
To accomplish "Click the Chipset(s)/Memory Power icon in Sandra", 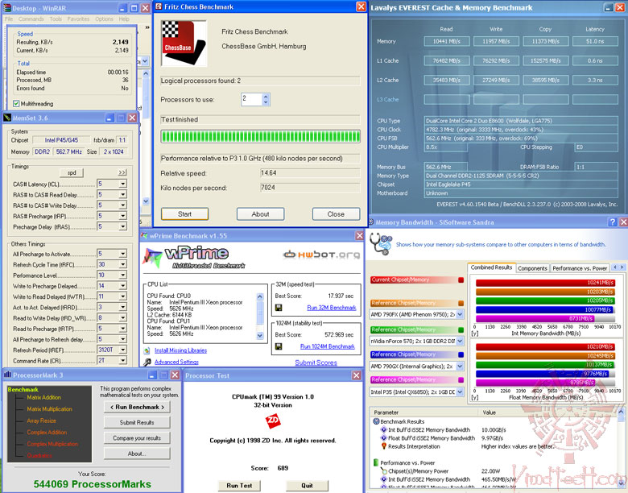I will coord(384,471).
